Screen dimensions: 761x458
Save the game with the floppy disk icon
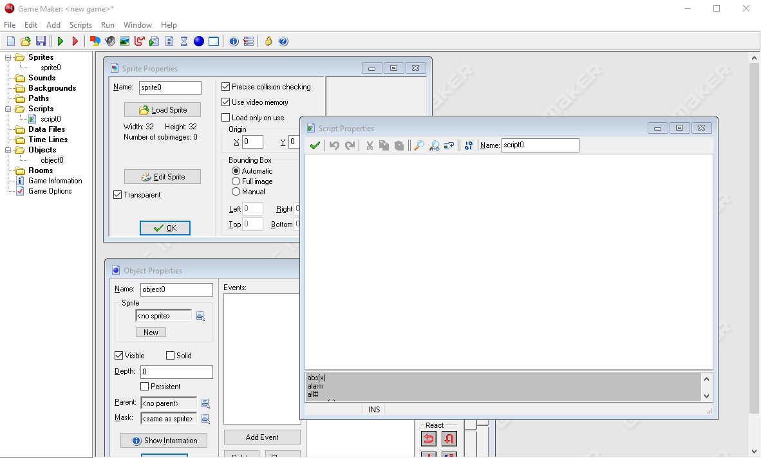tap(41, 41)
